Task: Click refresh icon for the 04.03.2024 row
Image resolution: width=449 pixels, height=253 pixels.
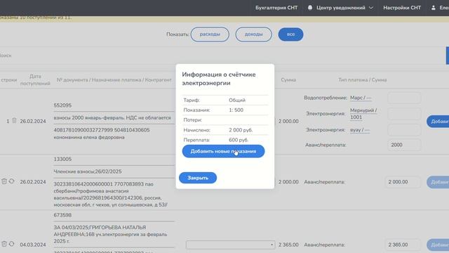Action: [x=11, y=244]
